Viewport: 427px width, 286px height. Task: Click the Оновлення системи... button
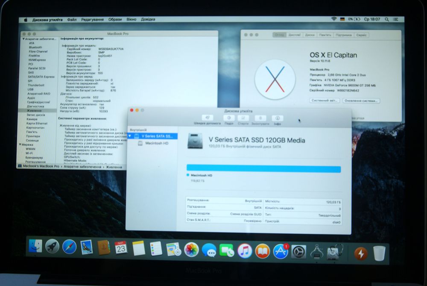tap(361, 100)
